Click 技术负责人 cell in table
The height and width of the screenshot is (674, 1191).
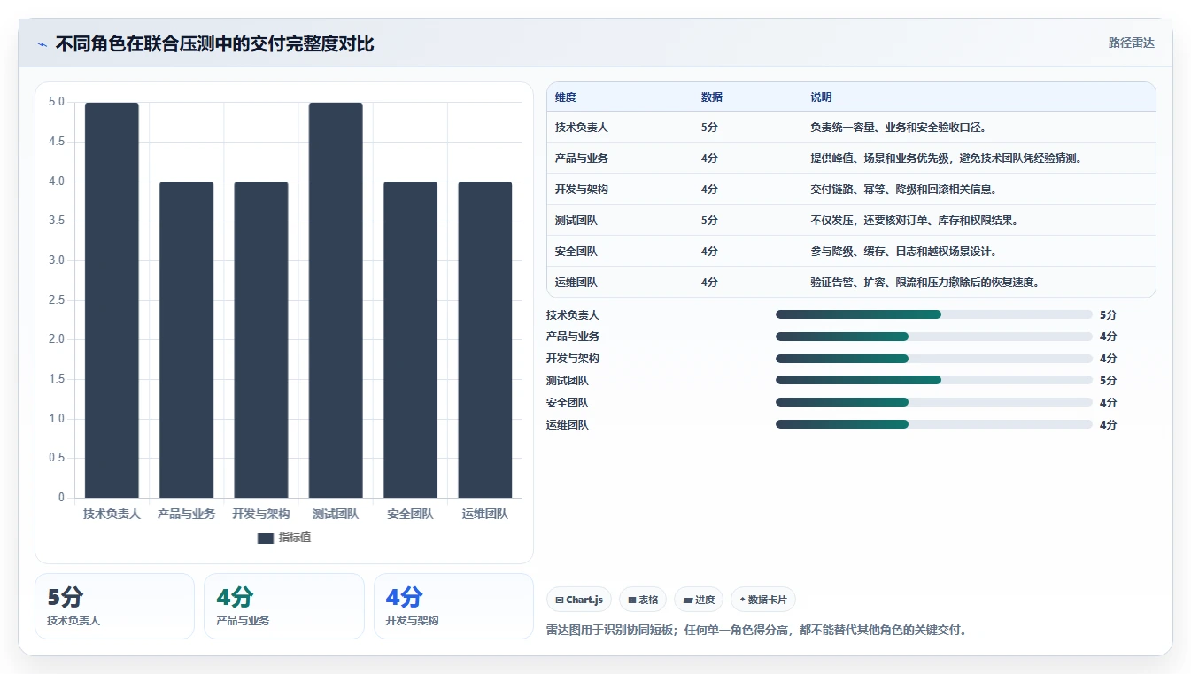(x=582, y=128)
